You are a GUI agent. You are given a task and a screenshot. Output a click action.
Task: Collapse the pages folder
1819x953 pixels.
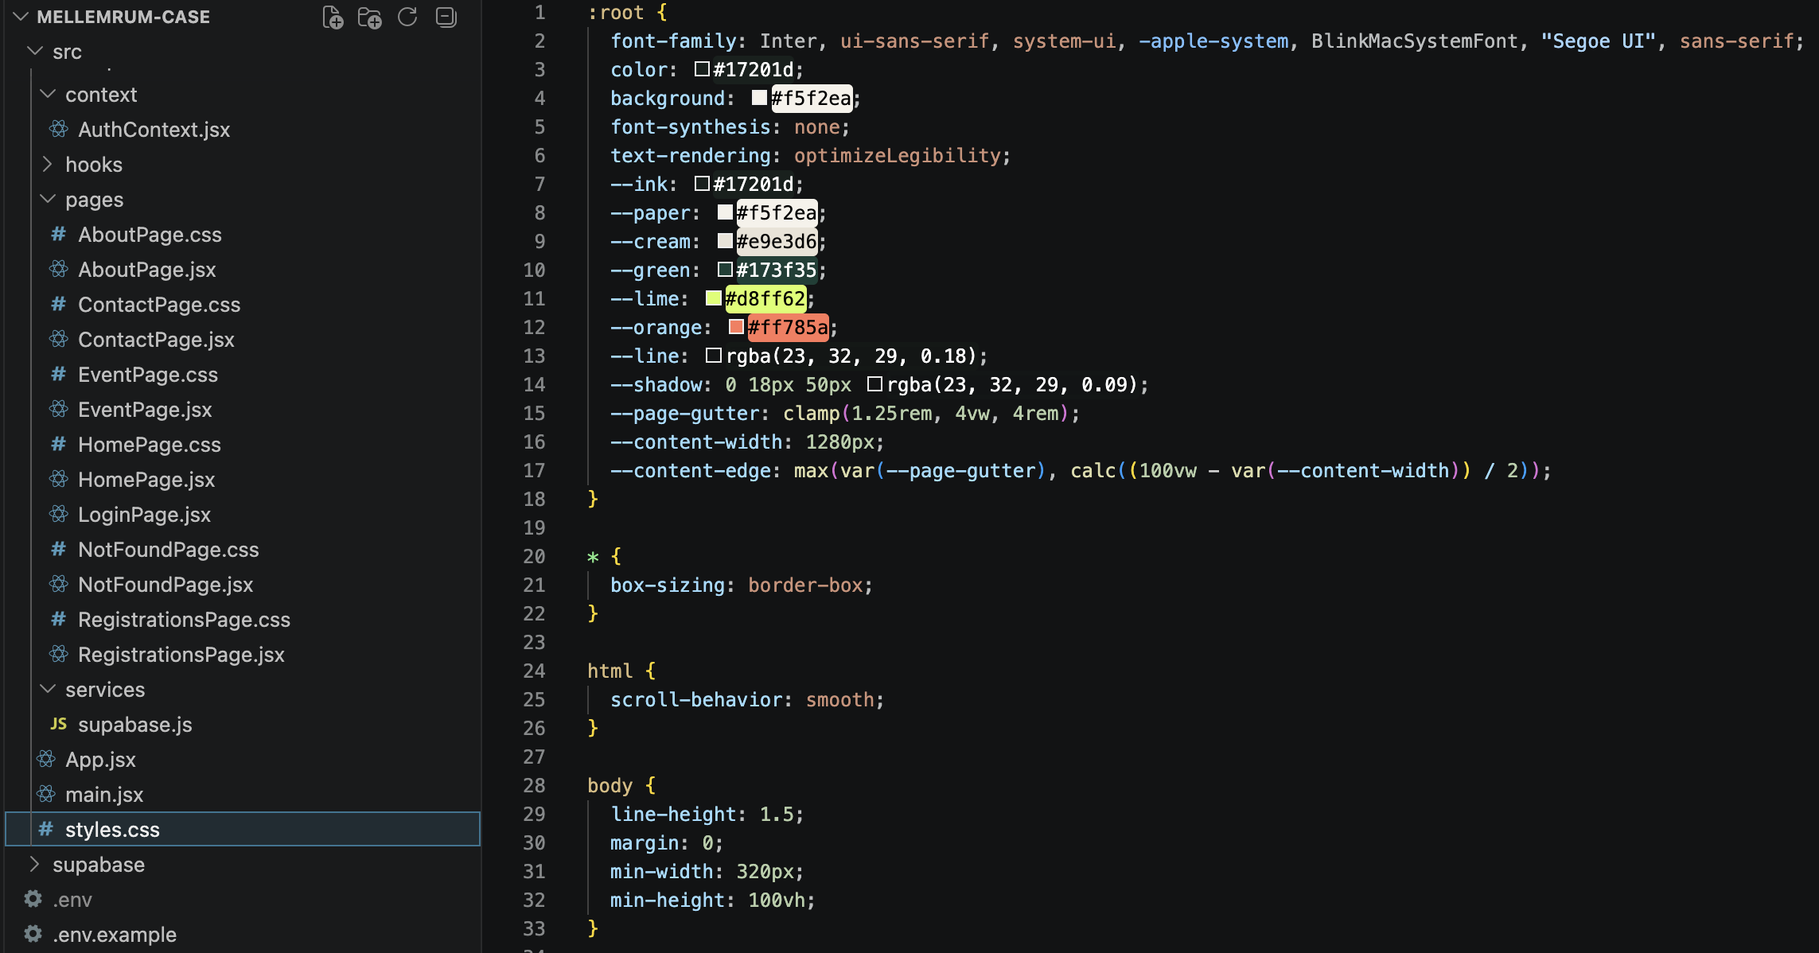pos(48,199)
